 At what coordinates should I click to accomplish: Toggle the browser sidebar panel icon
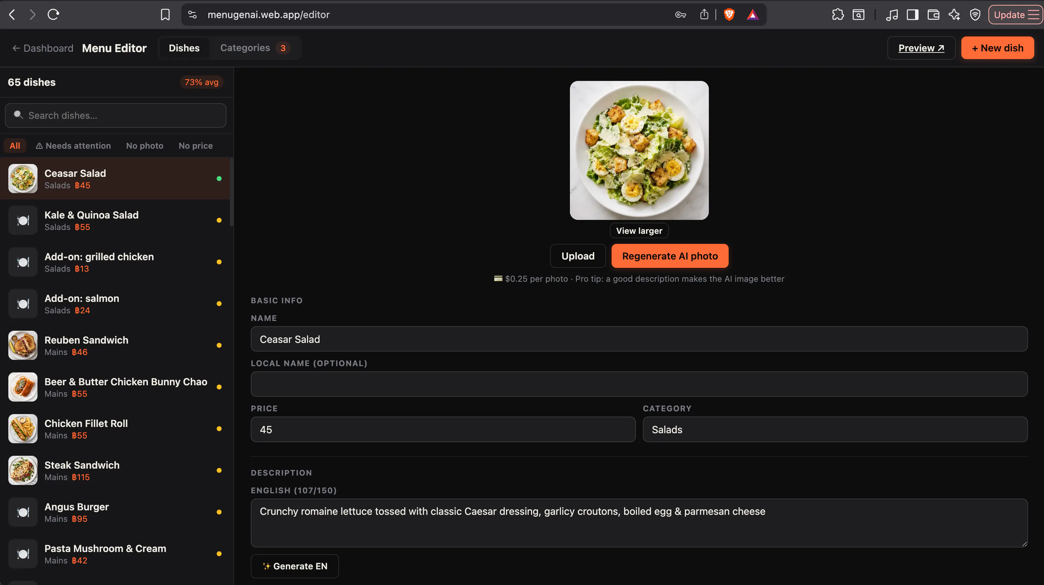point(913,15)
